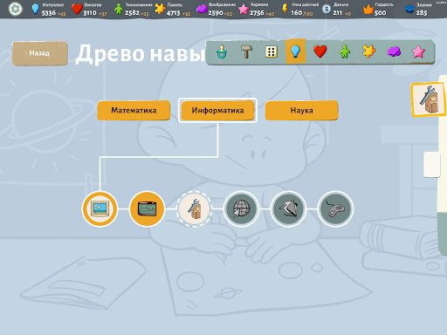Select the red heart empathy icon
The width and height of the screenshot is (447, 335).
320,51
